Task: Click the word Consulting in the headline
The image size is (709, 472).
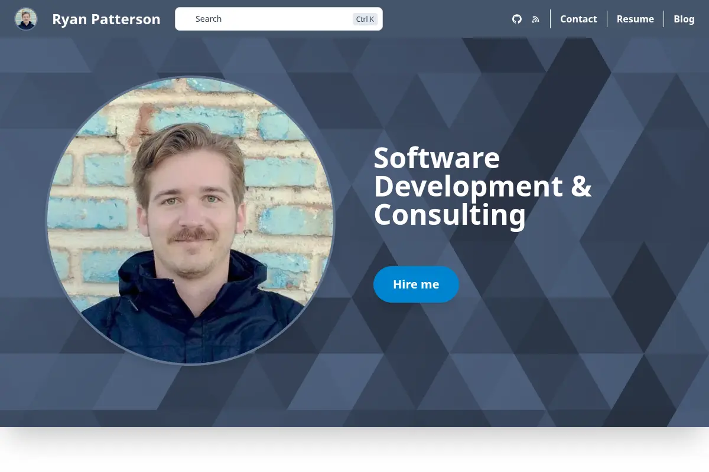Action: click(x=450, y=215)
